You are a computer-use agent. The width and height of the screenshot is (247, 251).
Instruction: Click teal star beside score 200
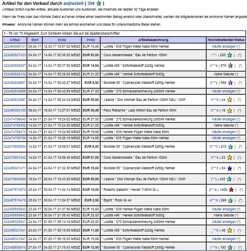tap(230, 55)
